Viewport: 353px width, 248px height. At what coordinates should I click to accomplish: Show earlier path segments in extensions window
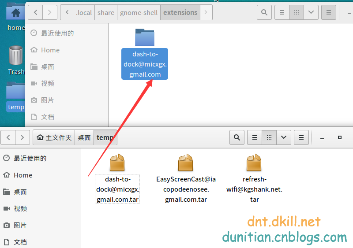[67, 12]
